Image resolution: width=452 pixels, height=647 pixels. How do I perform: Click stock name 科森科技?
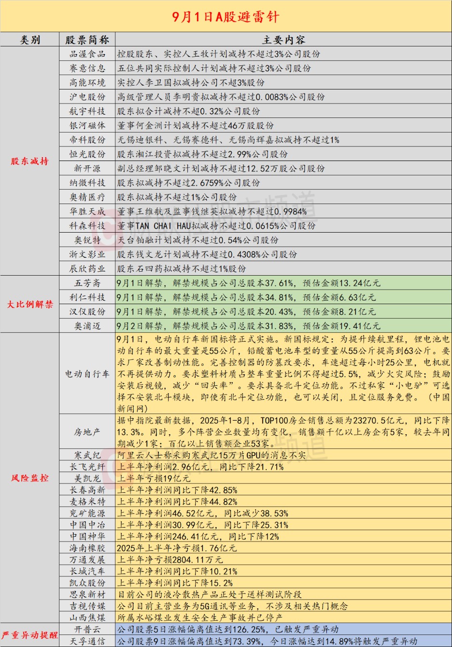[x=87, y=225]
